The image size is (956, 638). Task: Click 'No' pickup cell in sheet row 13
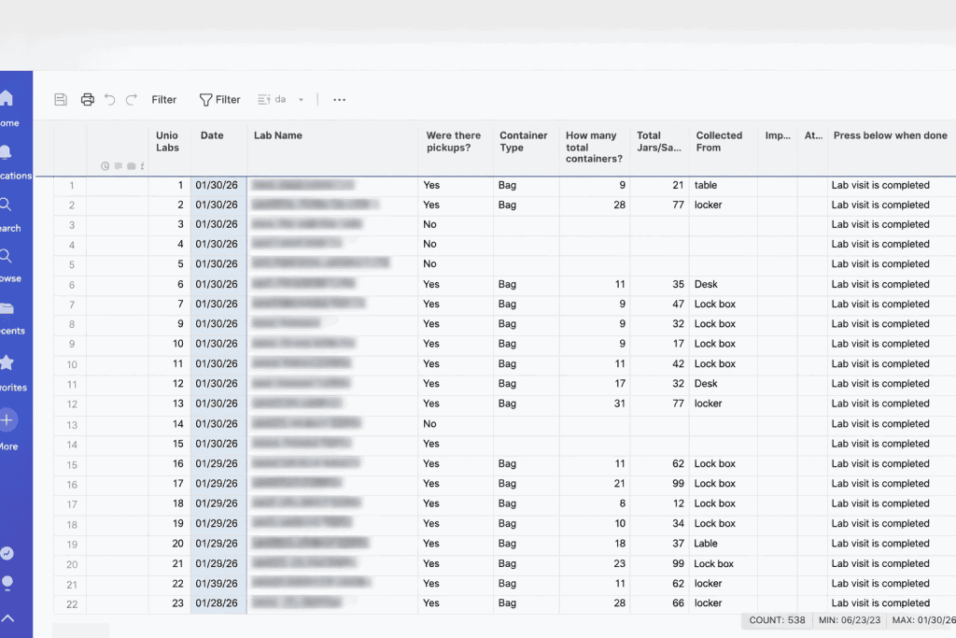pyautogui.click(x=456, y=424)
